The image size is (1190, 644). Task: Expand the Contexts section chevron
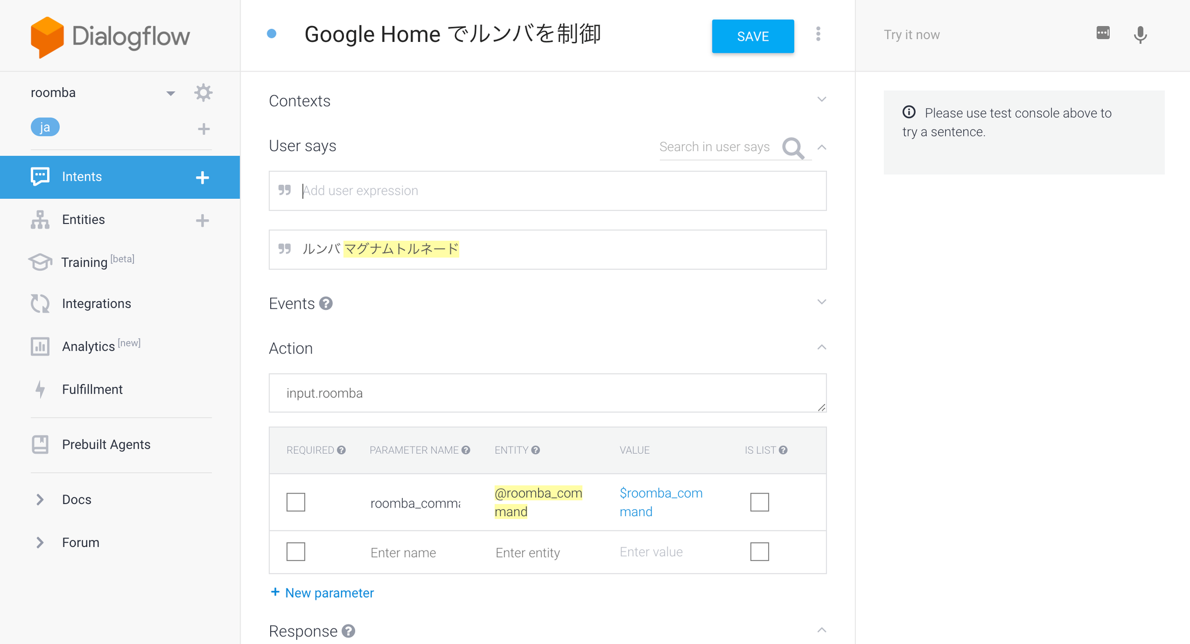pos(822,99)
